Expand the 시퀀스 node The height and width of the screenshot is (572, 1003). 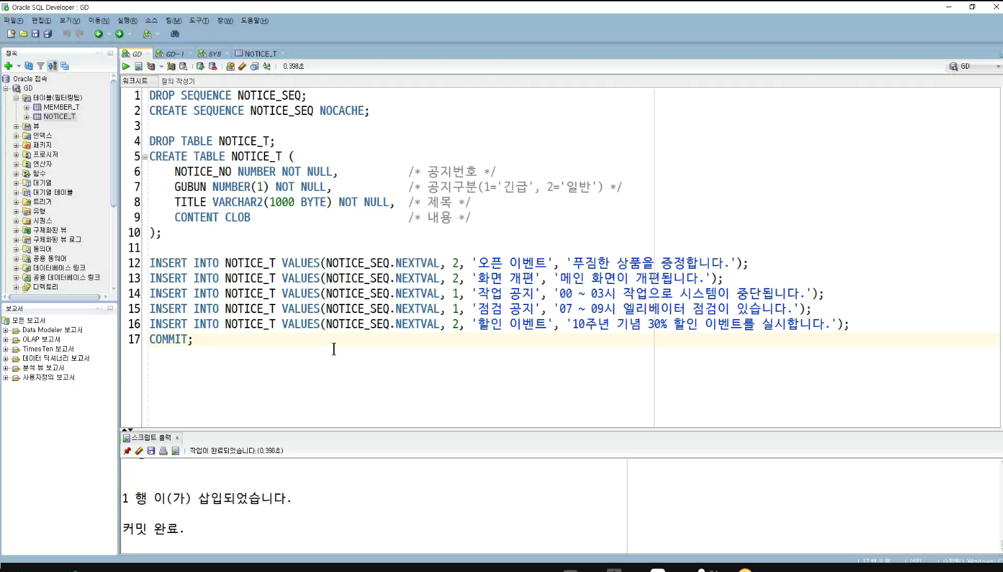[17, 221]
